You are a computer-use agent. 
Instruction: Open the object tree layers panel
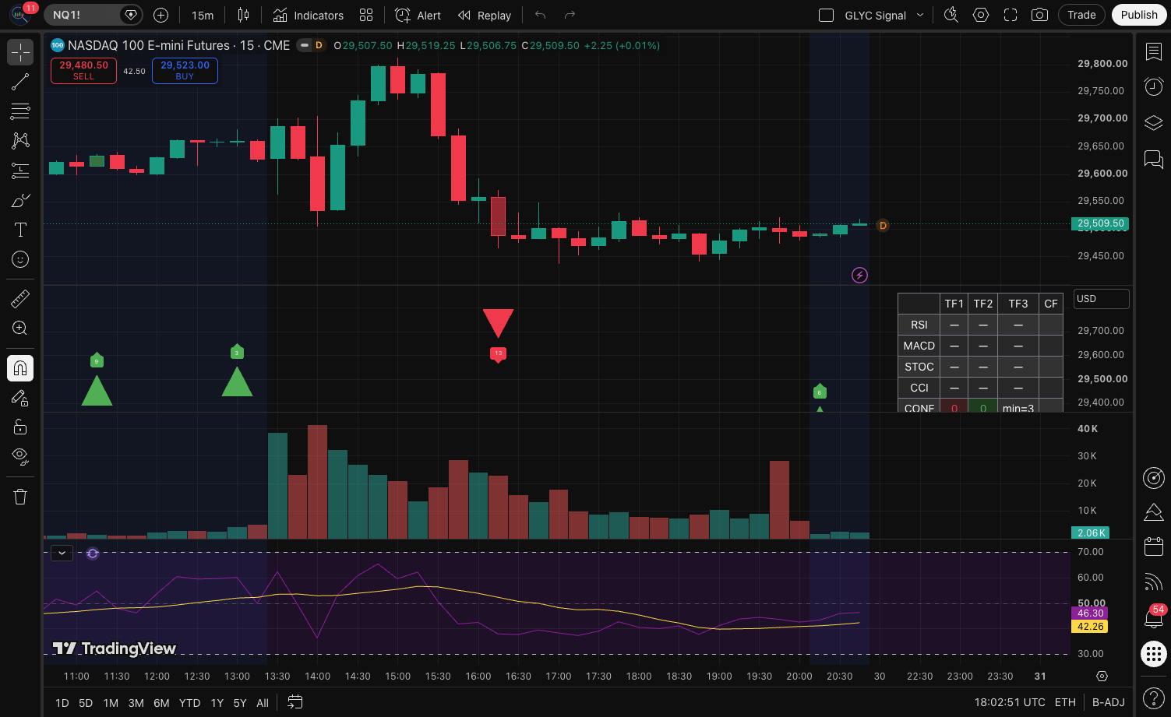[x=1154, y=122]
